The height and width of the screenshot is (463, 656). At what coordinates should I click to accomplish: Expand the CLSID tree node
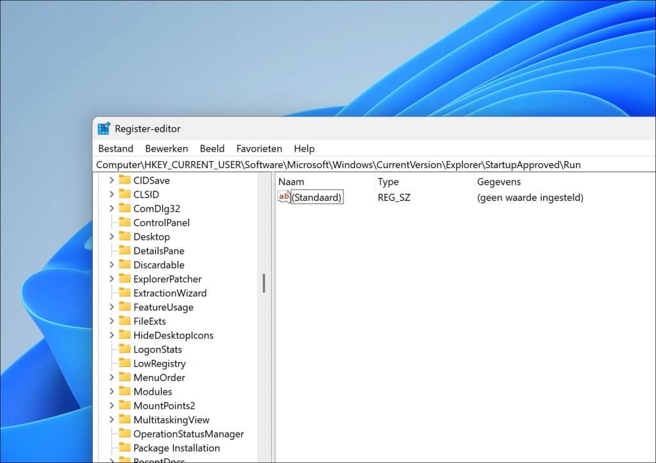[111, 194]
